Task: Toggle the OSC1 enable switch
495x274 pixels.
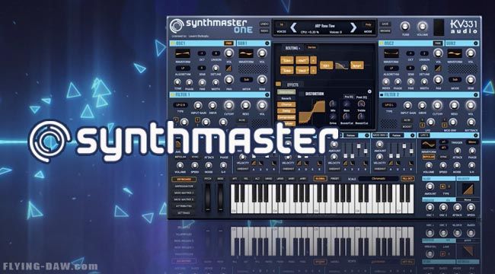Action: click(172, 43)
